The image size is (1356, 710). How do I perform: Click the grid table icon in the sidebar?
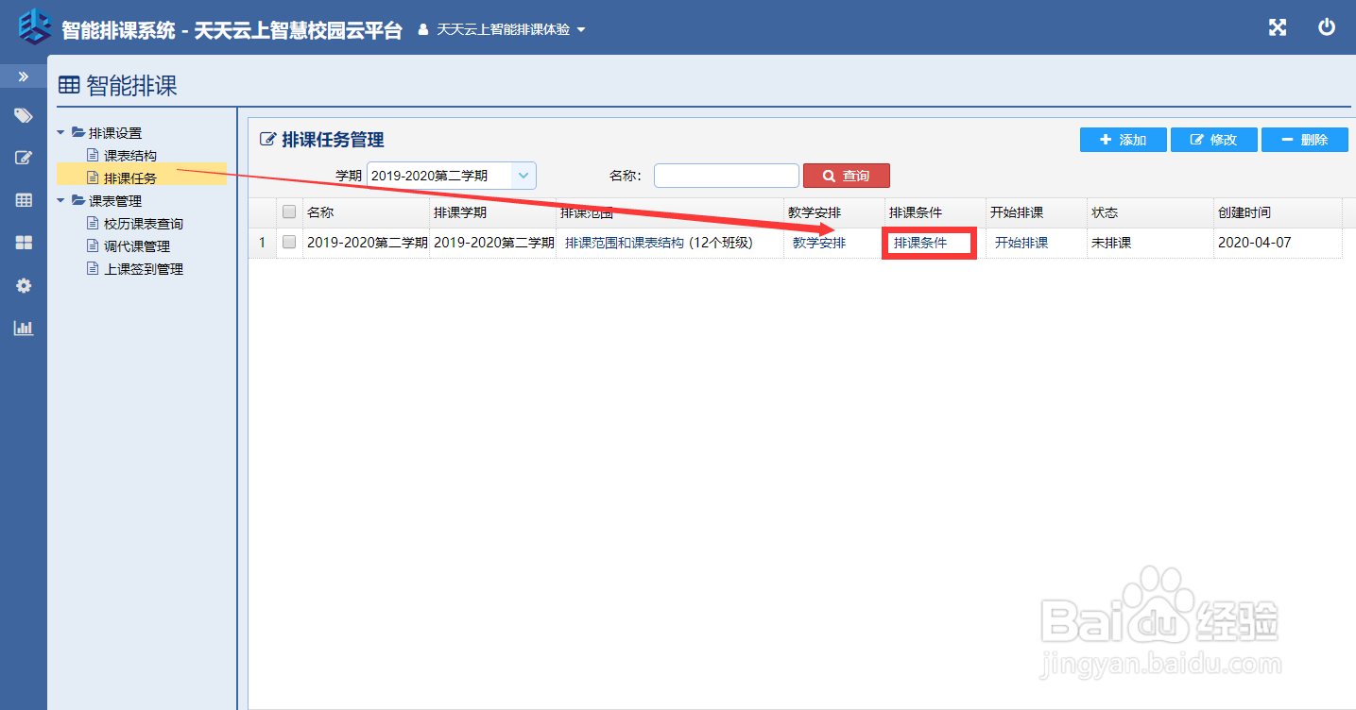[x=23, y=200]
